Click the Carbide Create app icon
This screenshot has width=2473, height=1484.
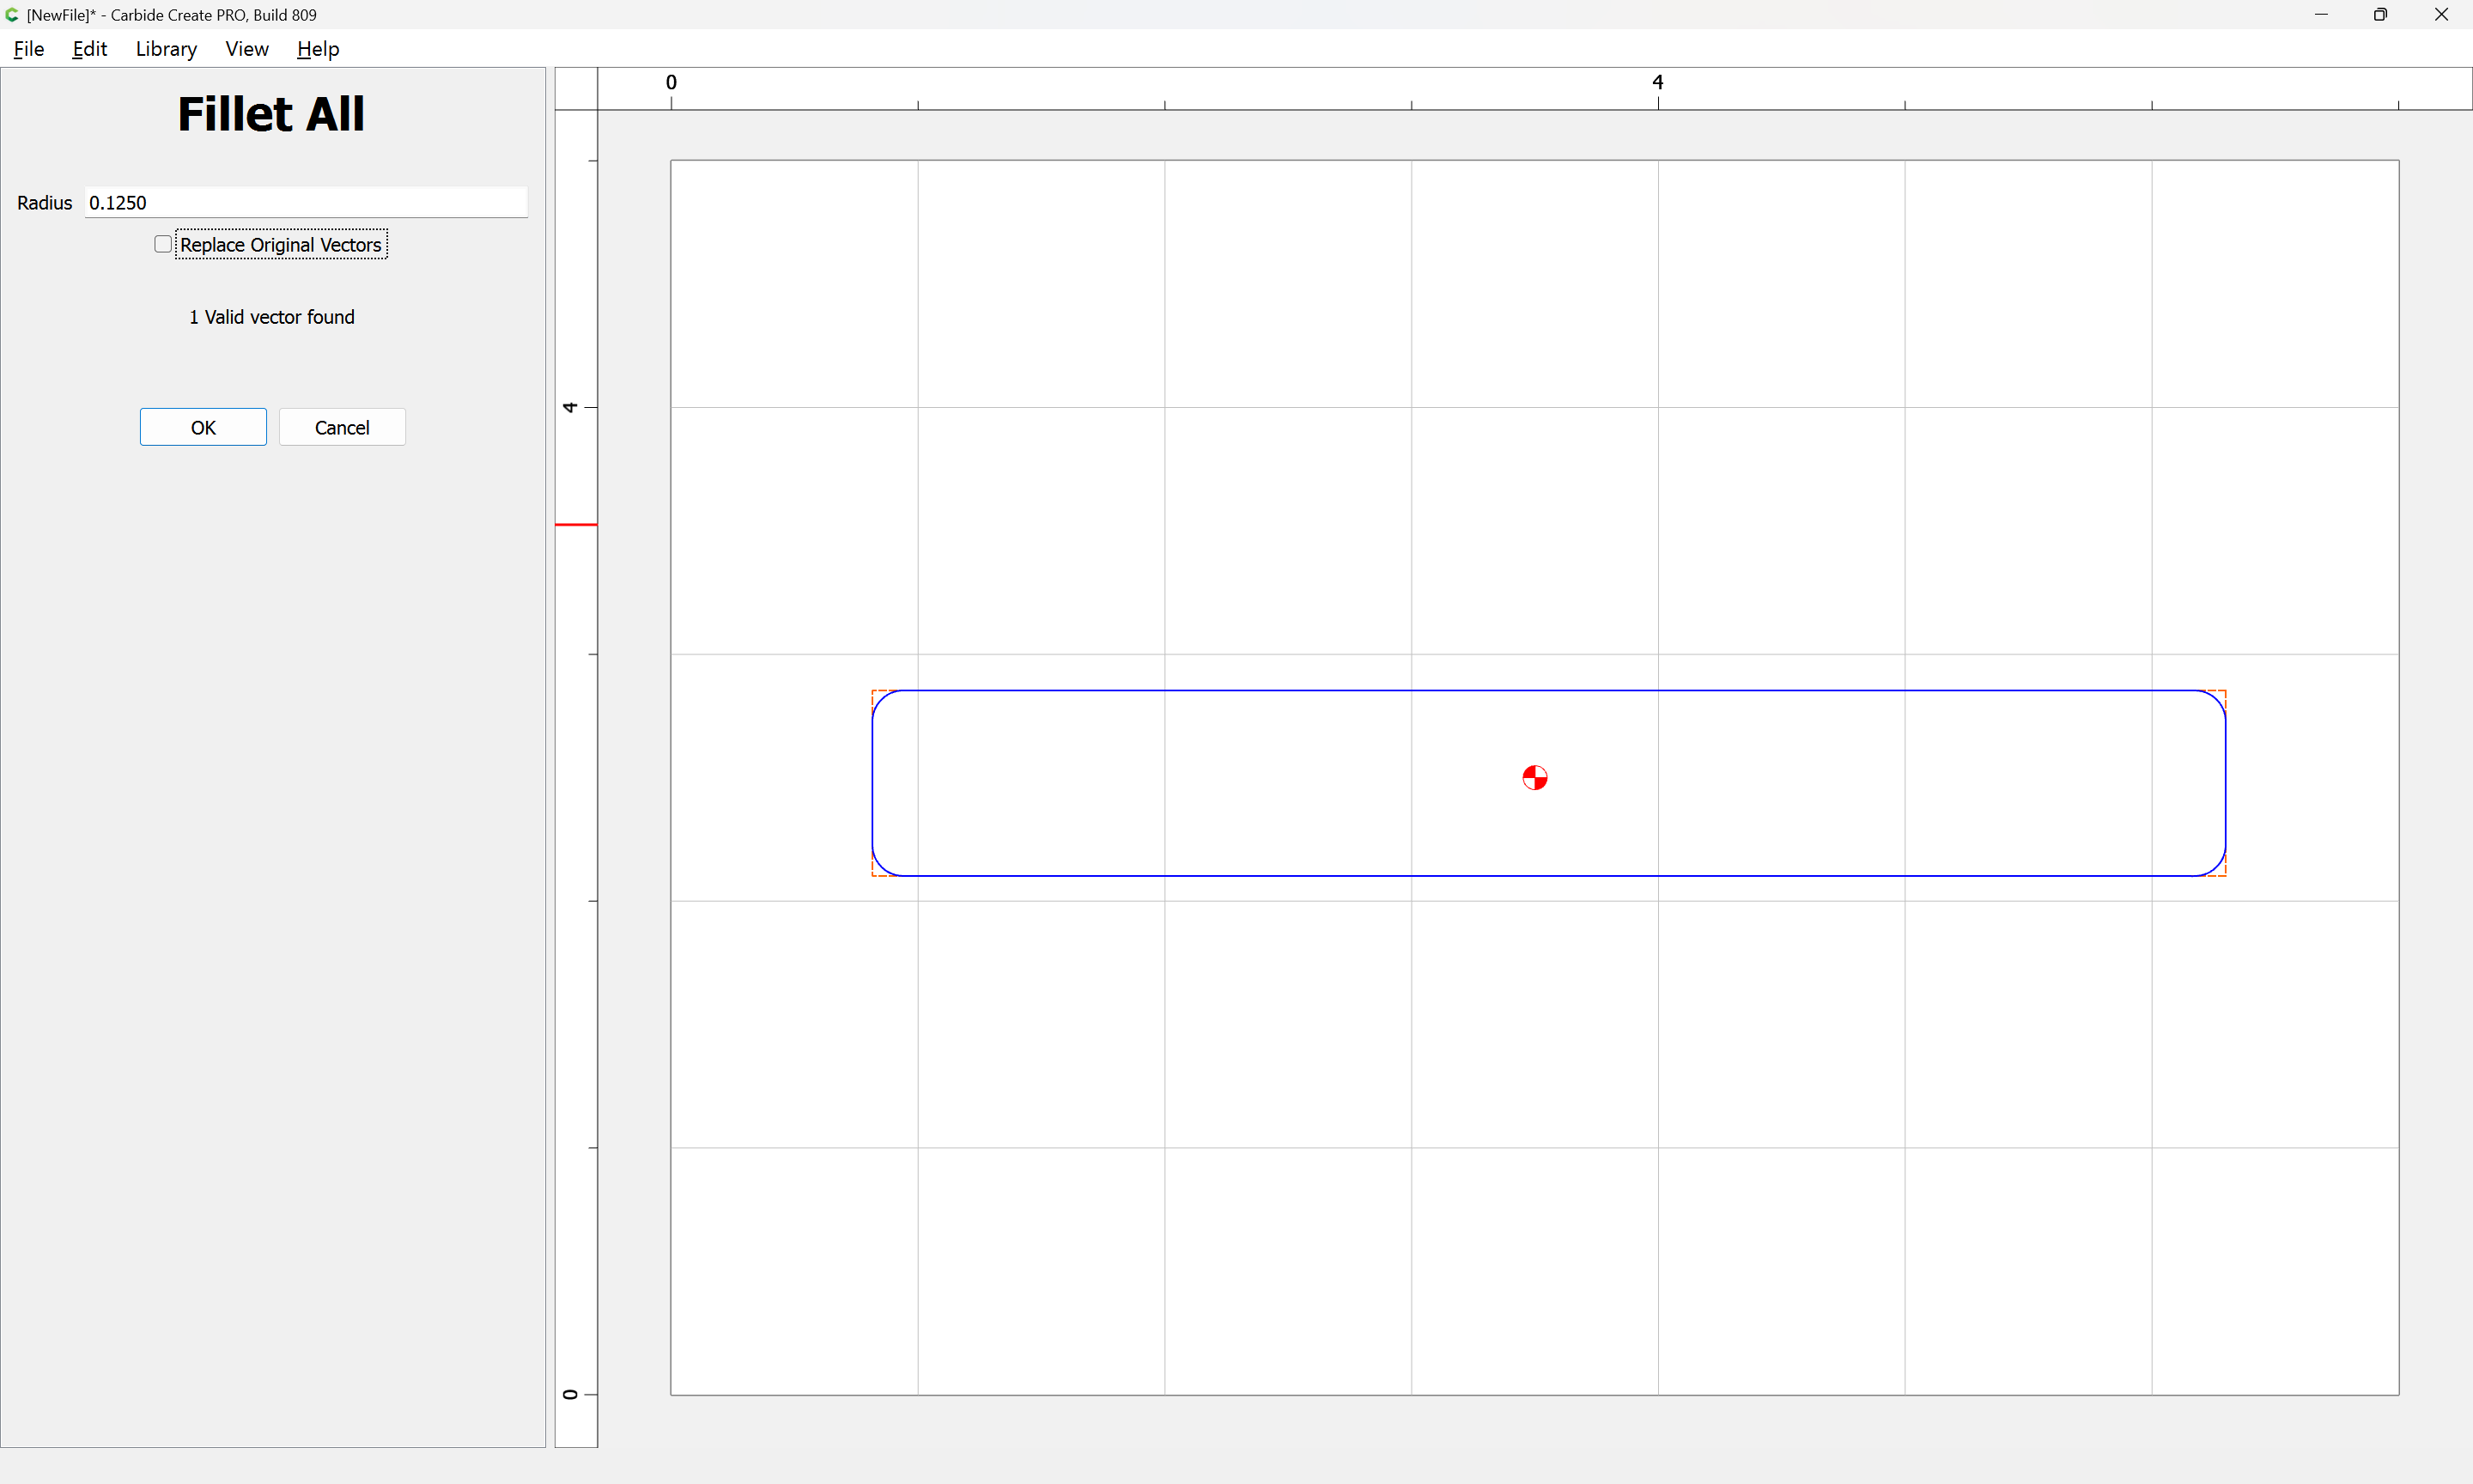pyautogui.click(x=12, y=15)
